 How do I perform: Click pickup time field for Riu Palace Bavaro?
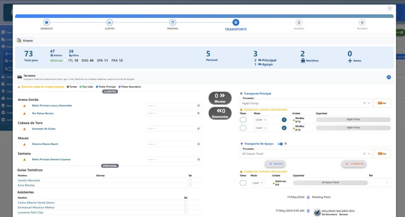(x=174, y=113)
